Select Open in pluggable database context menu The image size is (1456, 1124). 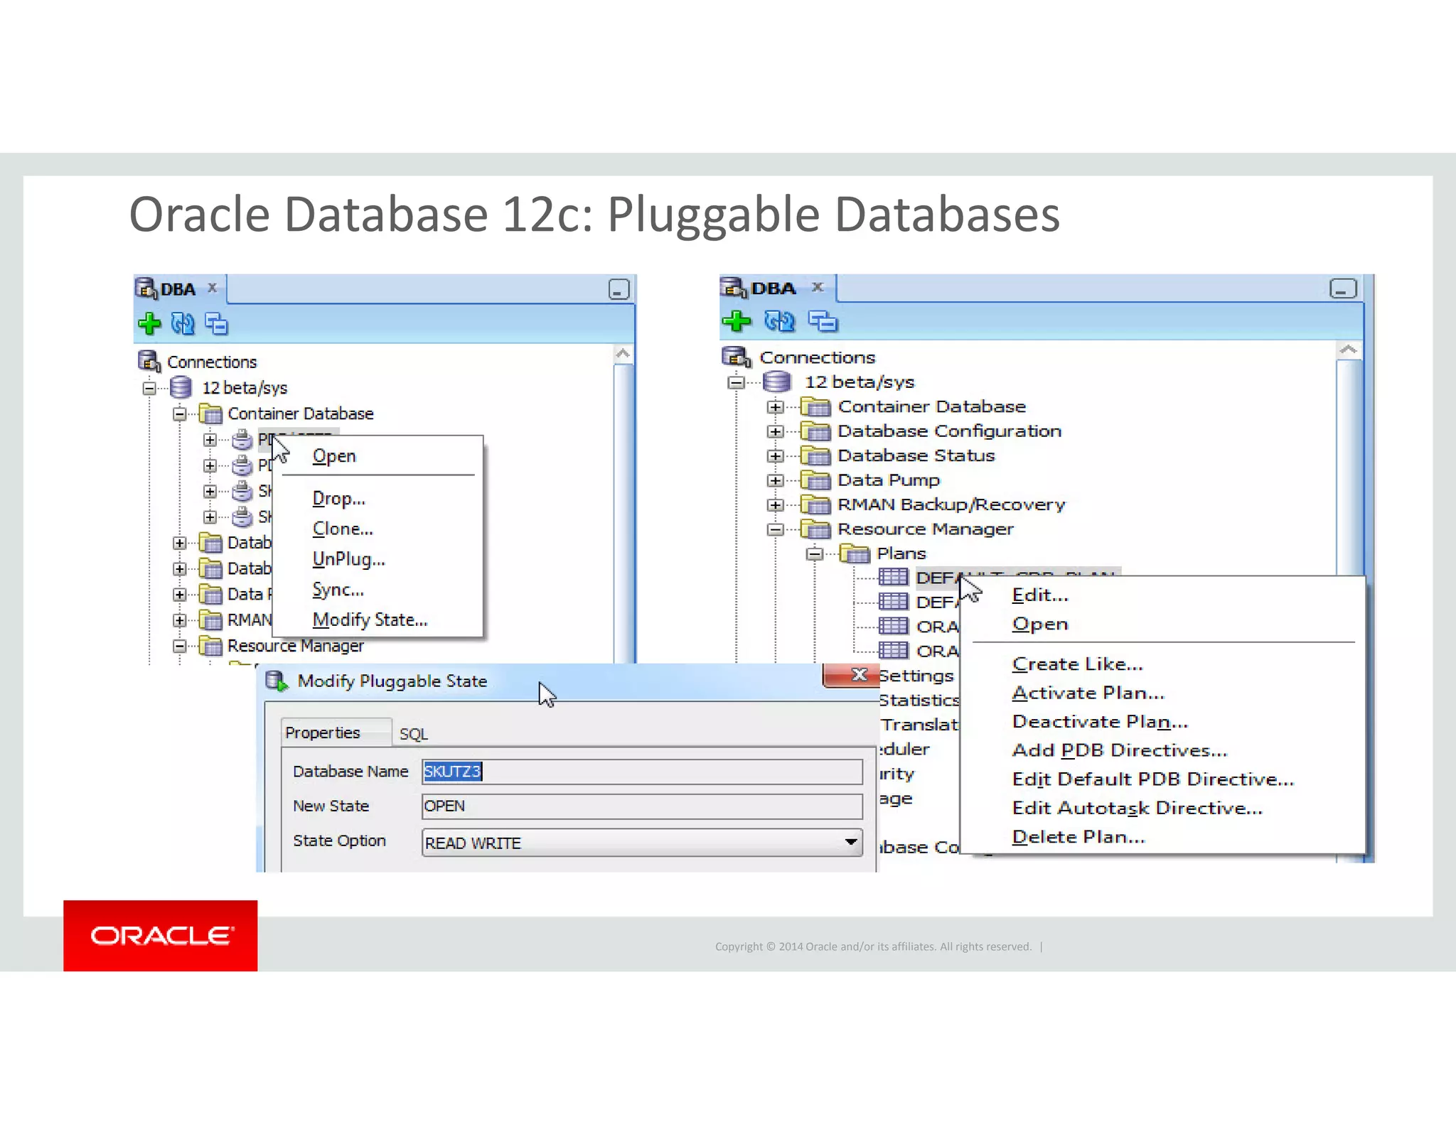(x=334, y=456)
